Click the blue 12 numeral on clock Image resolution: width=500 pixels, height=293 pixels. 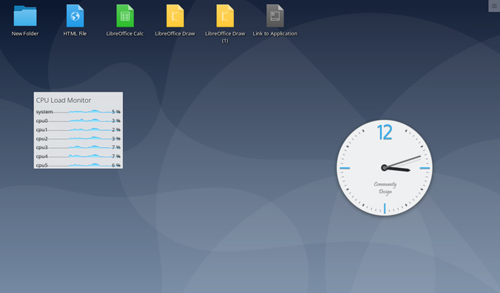[x=384, y=132]
